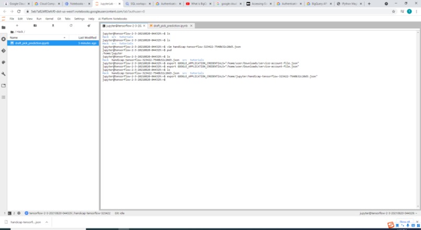Image resolution: width=421 pixels, height=230 pixels.
Task: Switch to the Notebooks browser tab
Action: point(77,4)
